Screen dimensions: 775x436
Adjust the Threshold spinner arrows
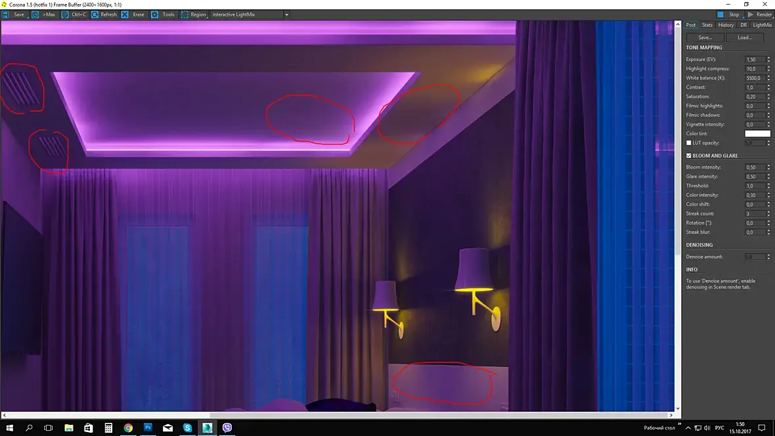(x=768, y=186)
